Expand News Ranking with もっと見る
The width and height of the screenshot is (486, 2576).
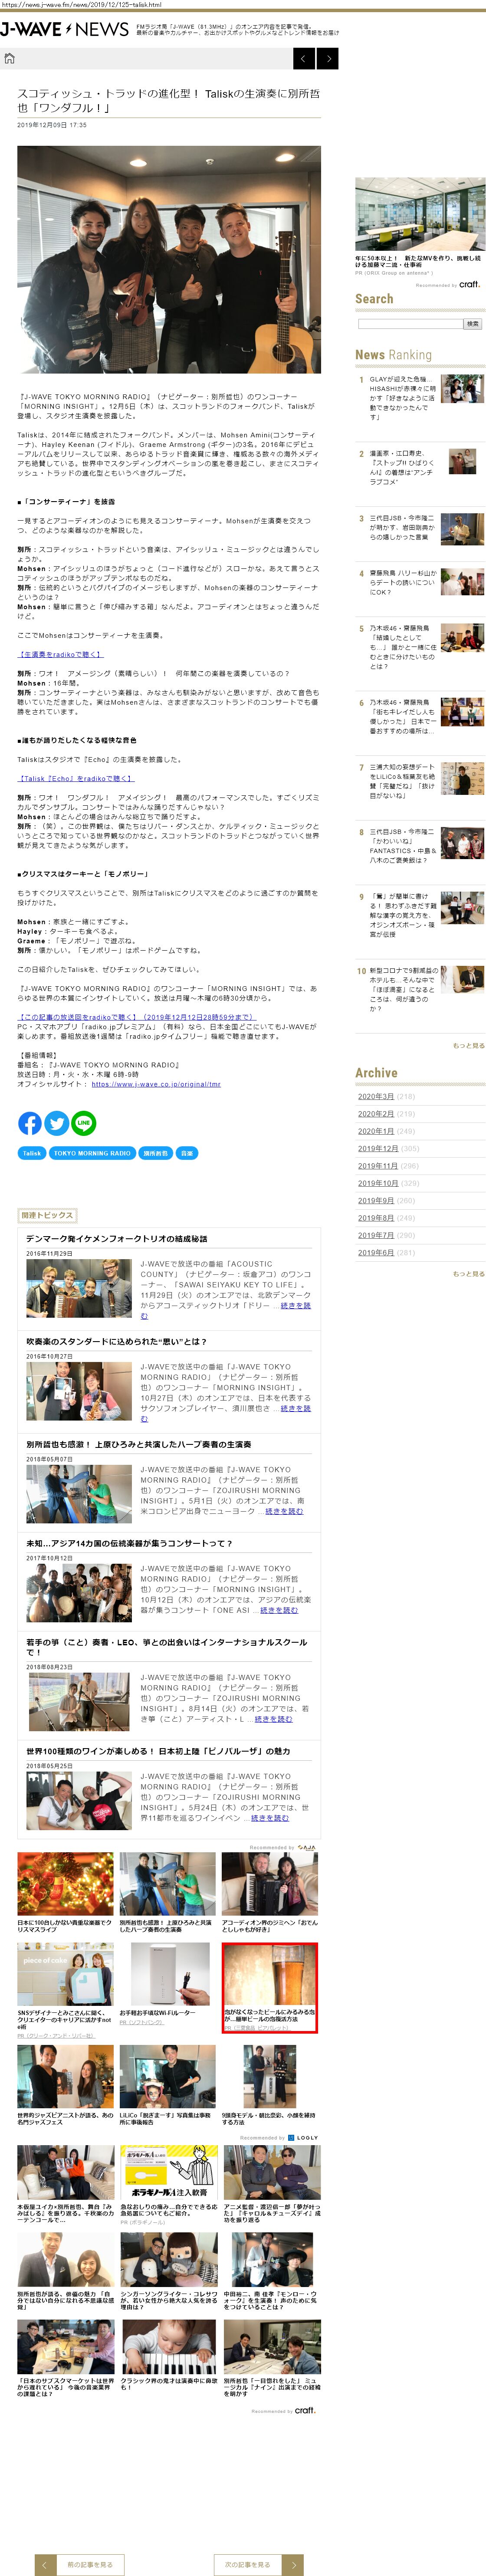468,1045
